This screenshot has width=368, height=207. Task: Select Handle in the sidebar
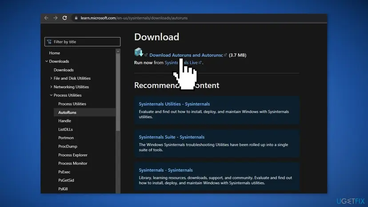[x=64, y=121]
